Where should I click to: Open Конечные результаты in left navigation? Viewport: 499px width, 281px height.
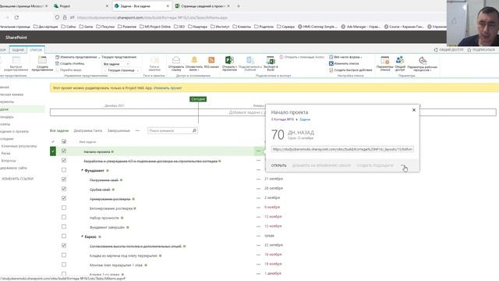pos(19,146)
